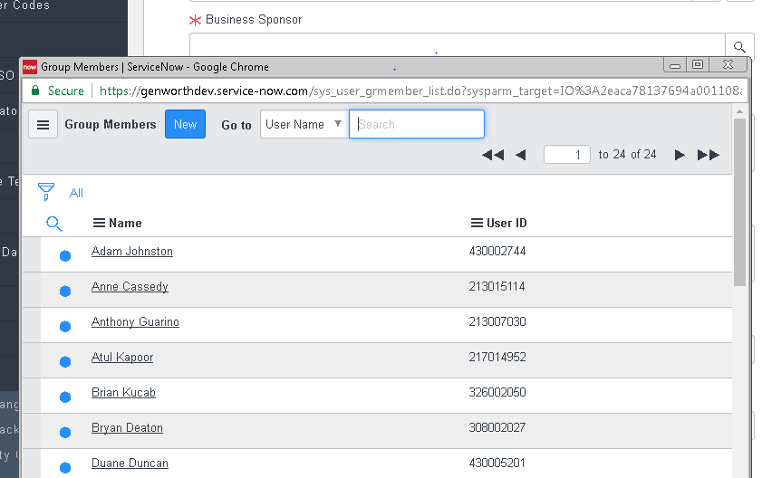Screen dimensions: 772x478
Task: Open the Group Members list hamburger menu
Action: point(43,124)
